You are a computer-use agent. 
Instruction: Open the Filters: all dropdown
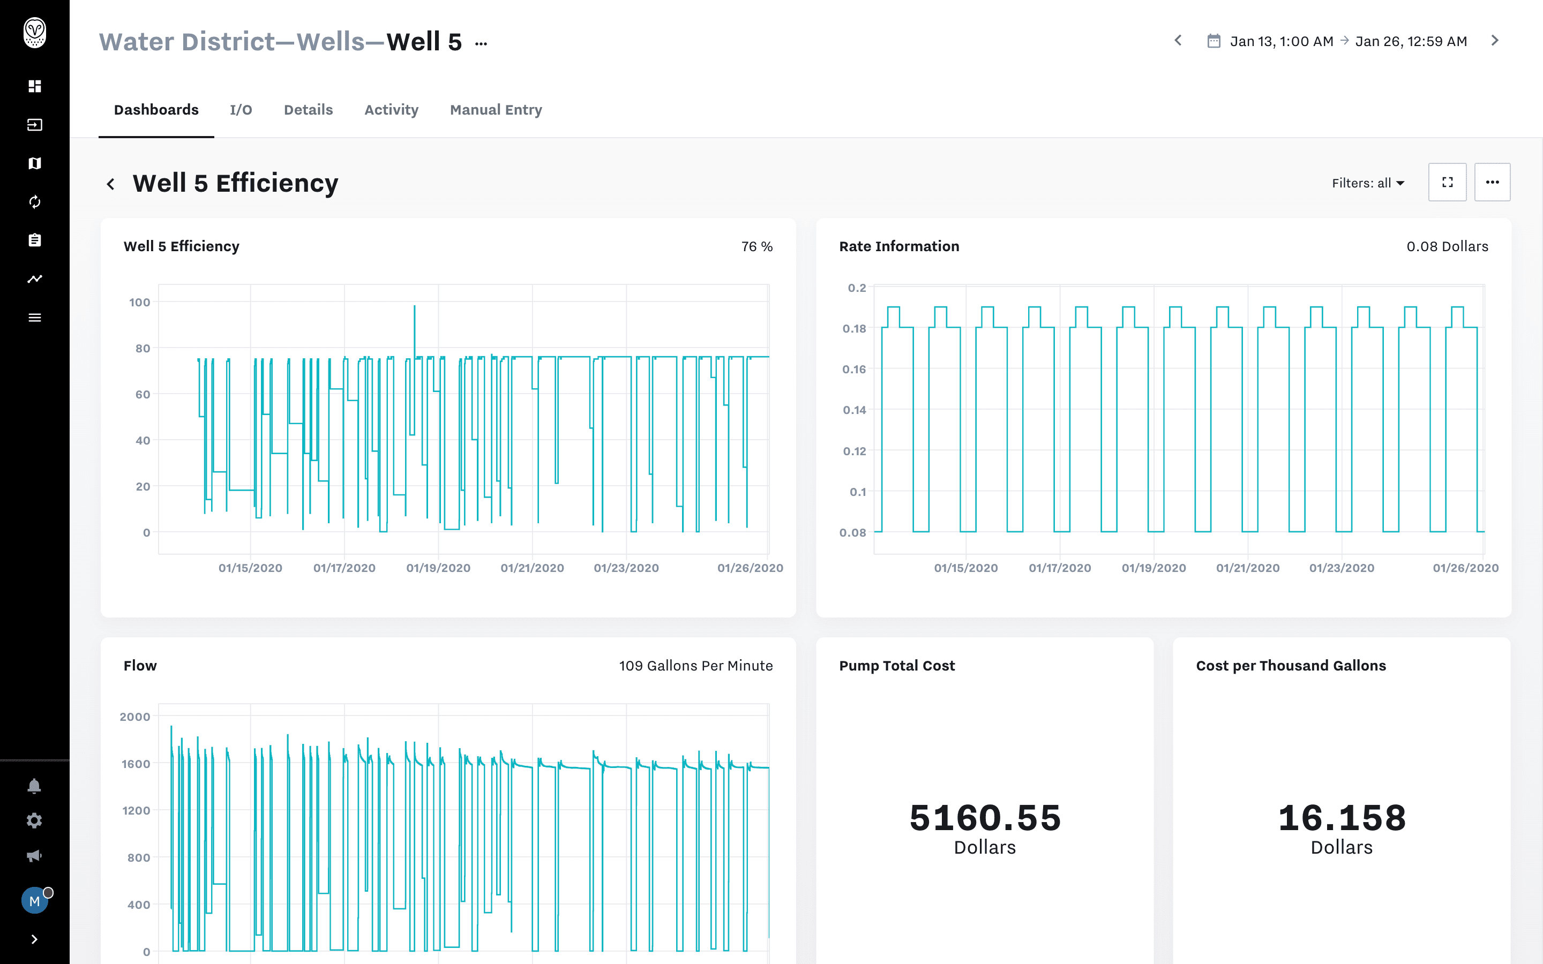pyautogui.click(x=1368, y=183)
